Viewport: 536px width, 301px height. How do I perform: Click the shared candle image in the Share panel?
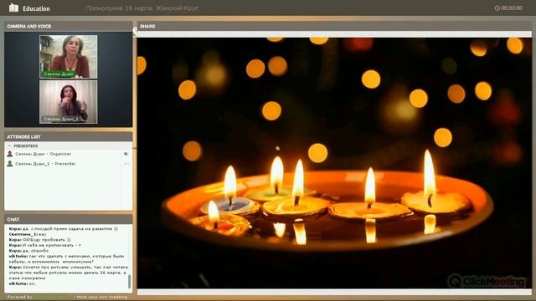[x=334, y=163]
